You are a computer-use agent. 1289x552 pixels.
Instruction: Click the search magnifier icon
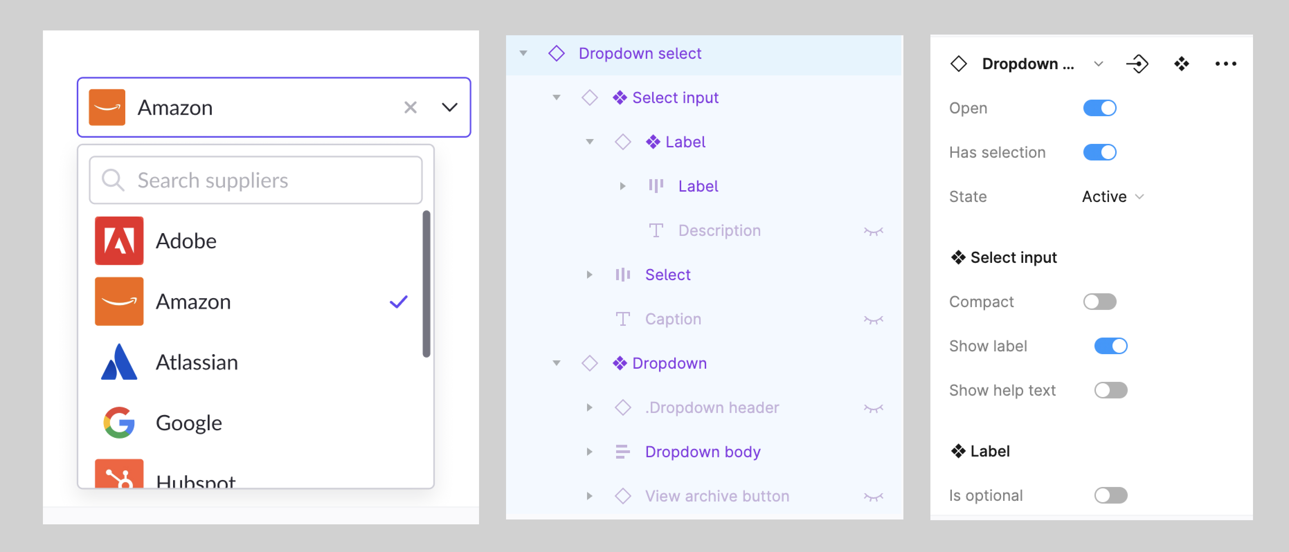tap(112, 180)
